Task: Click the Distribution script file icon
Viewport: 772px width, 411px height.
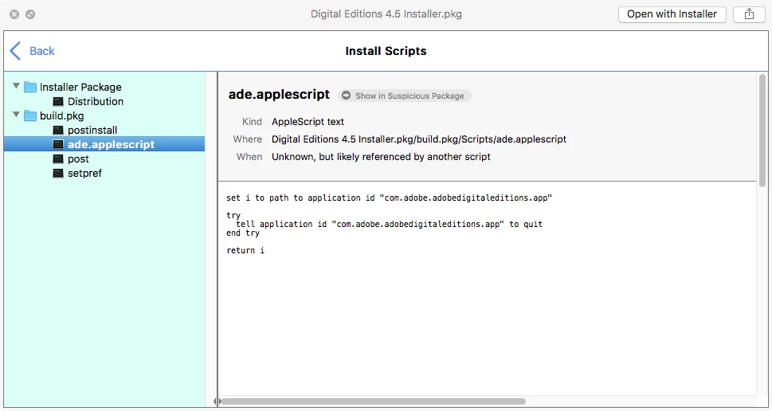Action: tap(58, 101)
